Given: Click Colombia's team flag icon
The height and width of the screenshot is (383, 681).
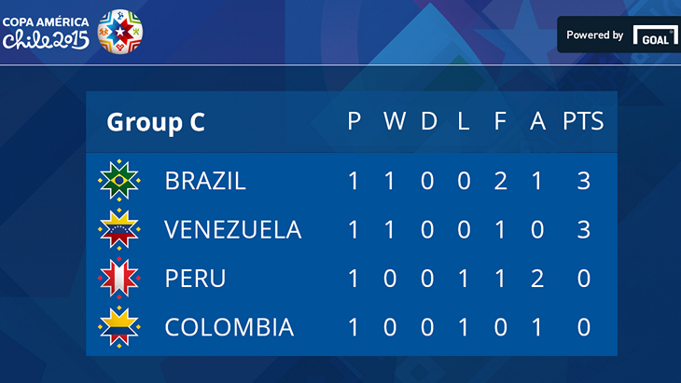Looking at the screenshot, I should tap(119, 327).
